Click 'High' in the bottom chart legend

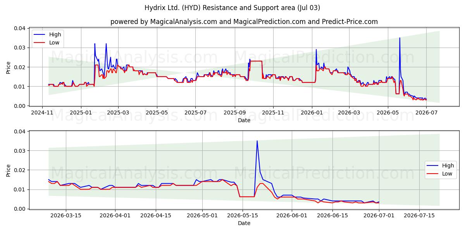tap(448, 165)
